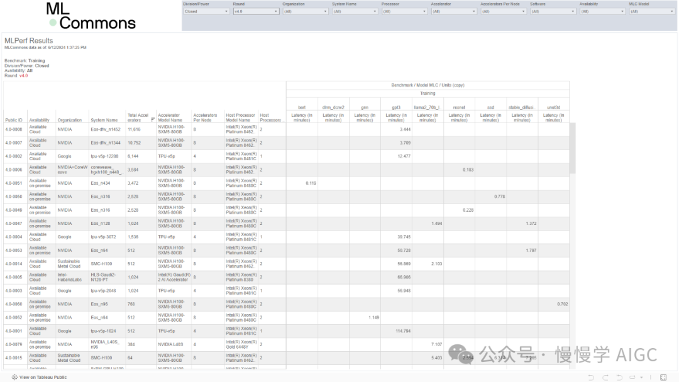The height and width of the screenshot is (382, 679).
Task: Select Public ID cell 4.0-0015
Action: (14, 357)
